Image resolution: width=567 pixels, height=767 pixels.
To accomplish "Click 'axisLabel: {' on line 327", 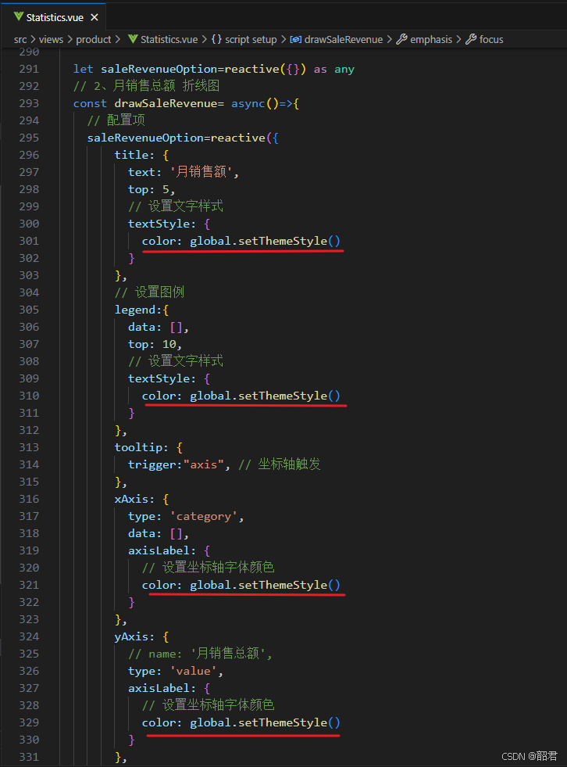I will tap(169, 688).
